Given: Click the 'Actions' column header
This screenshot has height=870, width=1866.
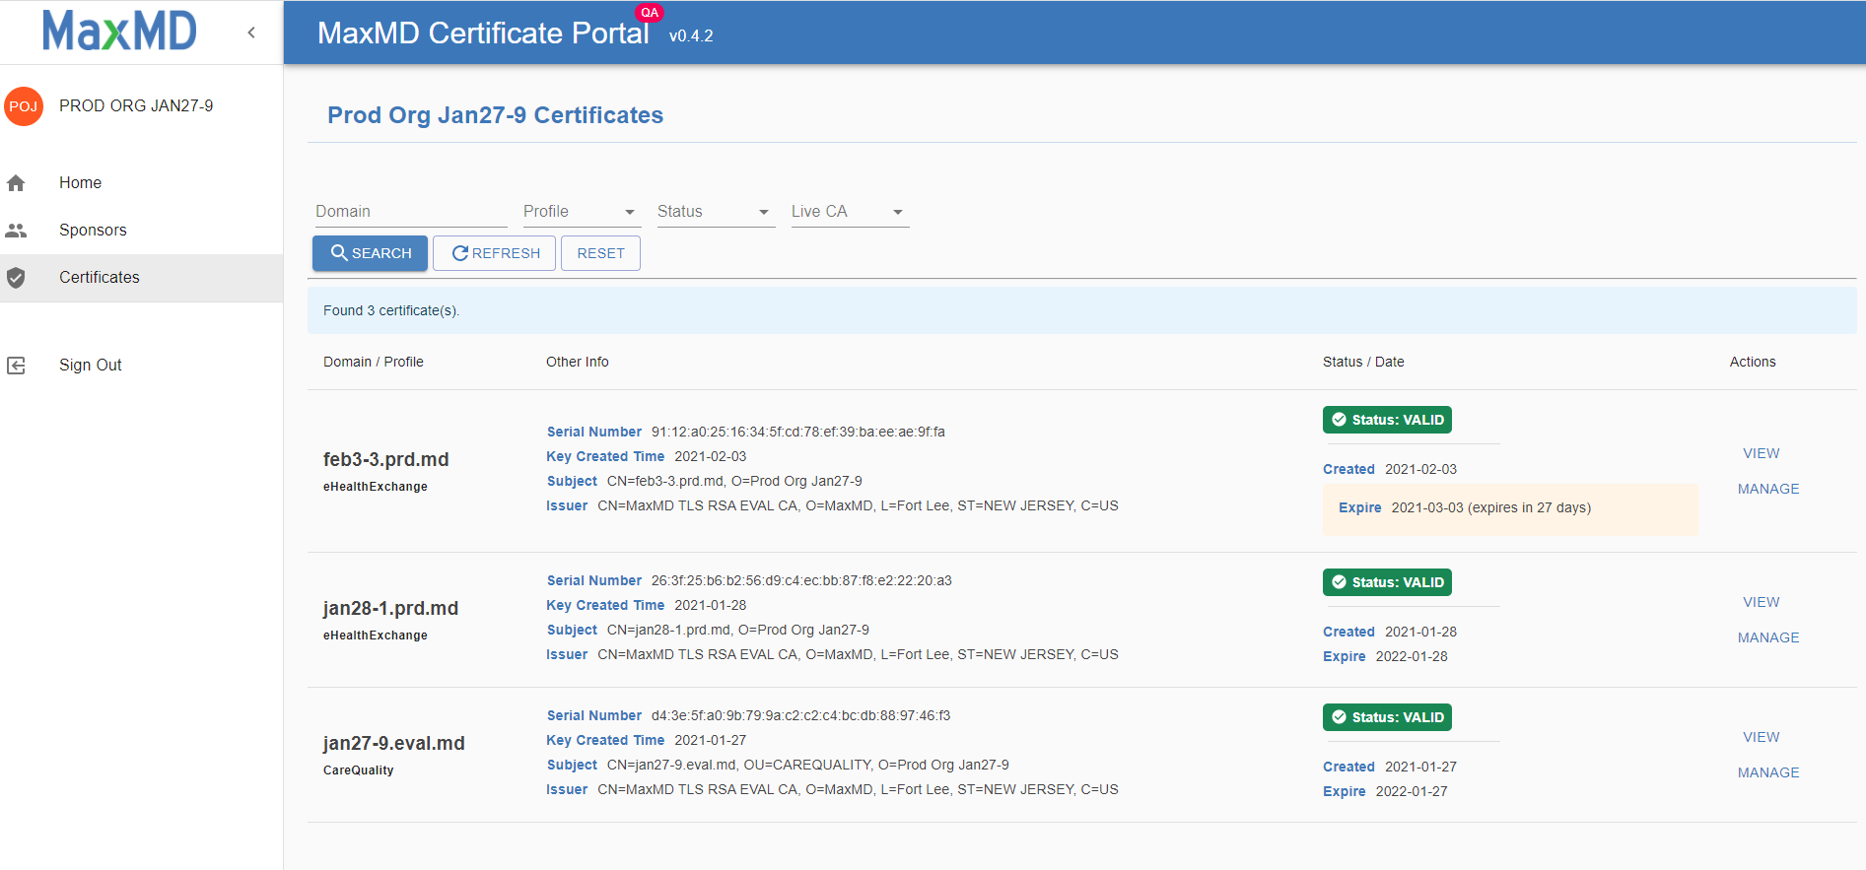Looking at the screenshot, I should (1752, 363).
